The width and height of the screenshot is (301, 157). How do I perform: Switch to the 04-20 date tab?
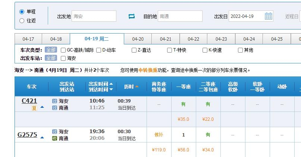point(138,39)
